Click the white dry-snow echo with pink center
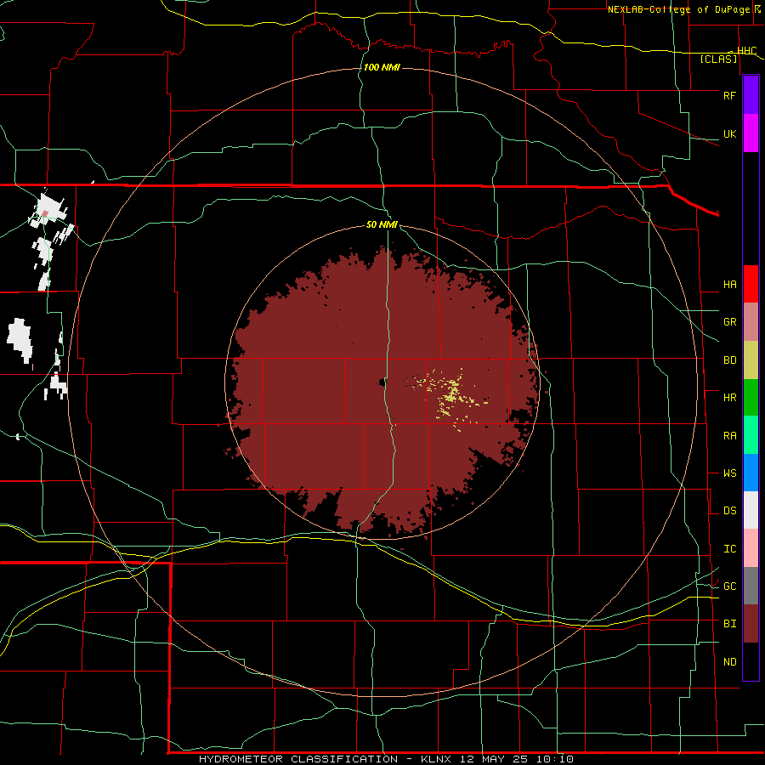The width and height of the screenshot is (765, 765). pyautogui.click(x=48, y=211)
